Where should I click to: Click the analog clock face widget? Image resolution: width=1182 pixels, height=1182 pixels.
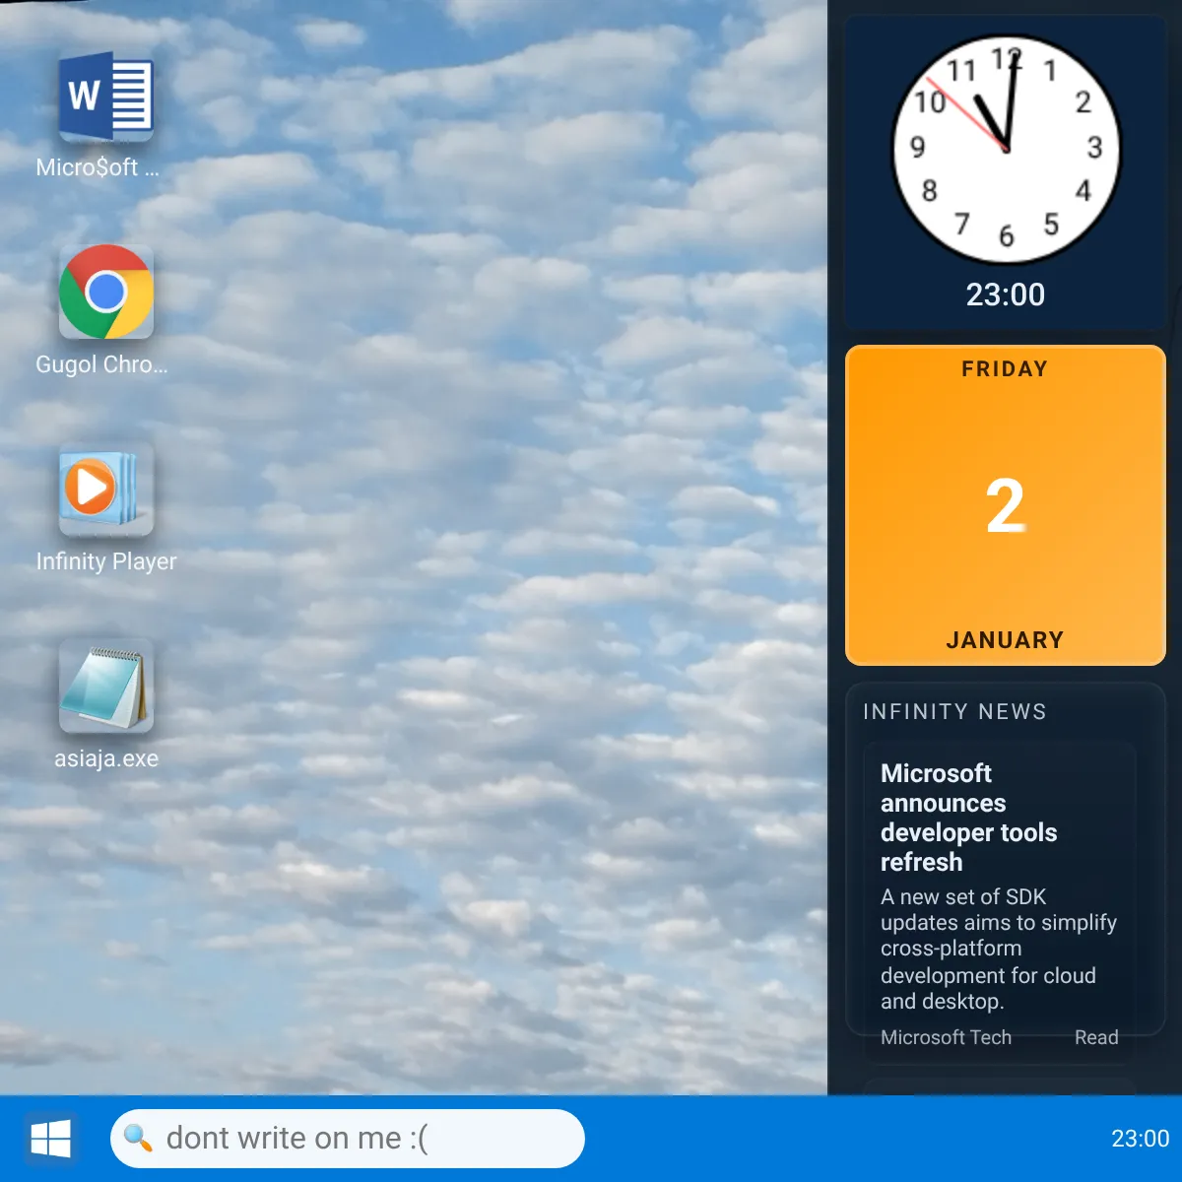click(1006, 150)
